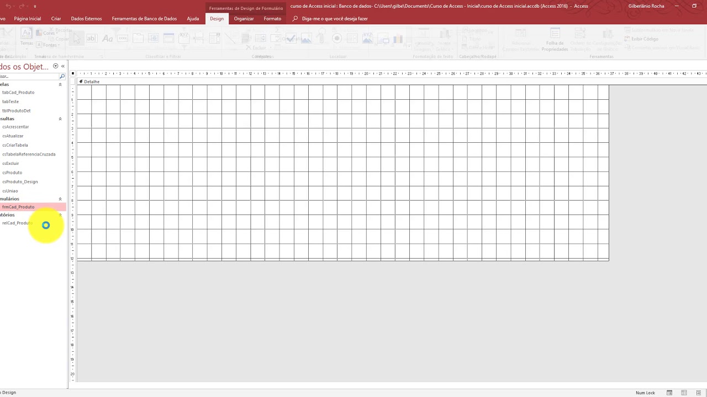
Task: Click Gilberlânio Rocha account name
Action: pyautogui.click(x=646, y=6)
